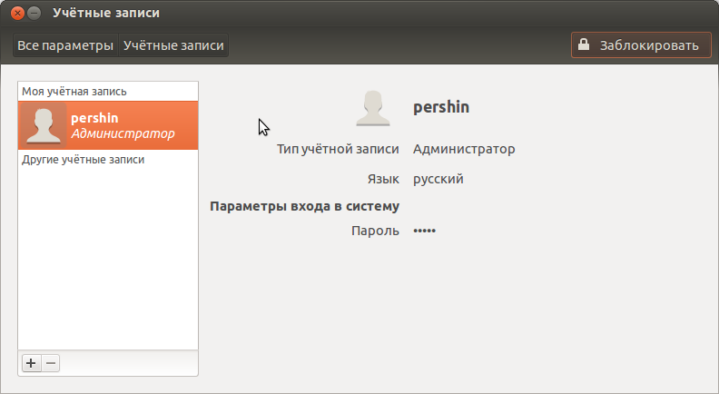Open account type dropdown showing Администратор
719x394 pixels.
[x=464, y=149]
